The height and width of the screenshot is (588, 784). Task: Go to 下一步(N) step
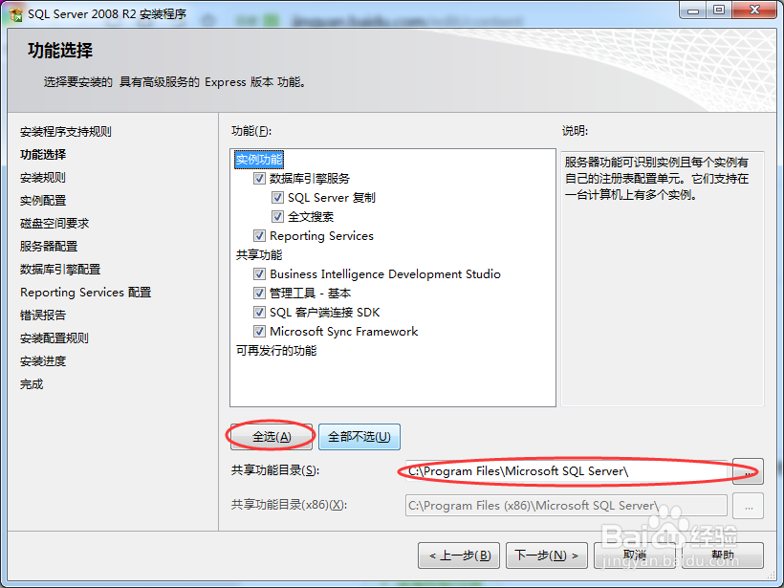tap(546, 555)
